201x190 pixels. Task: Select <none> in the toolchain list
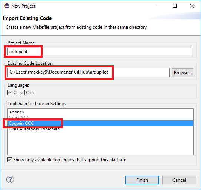[x=17, y=112]
